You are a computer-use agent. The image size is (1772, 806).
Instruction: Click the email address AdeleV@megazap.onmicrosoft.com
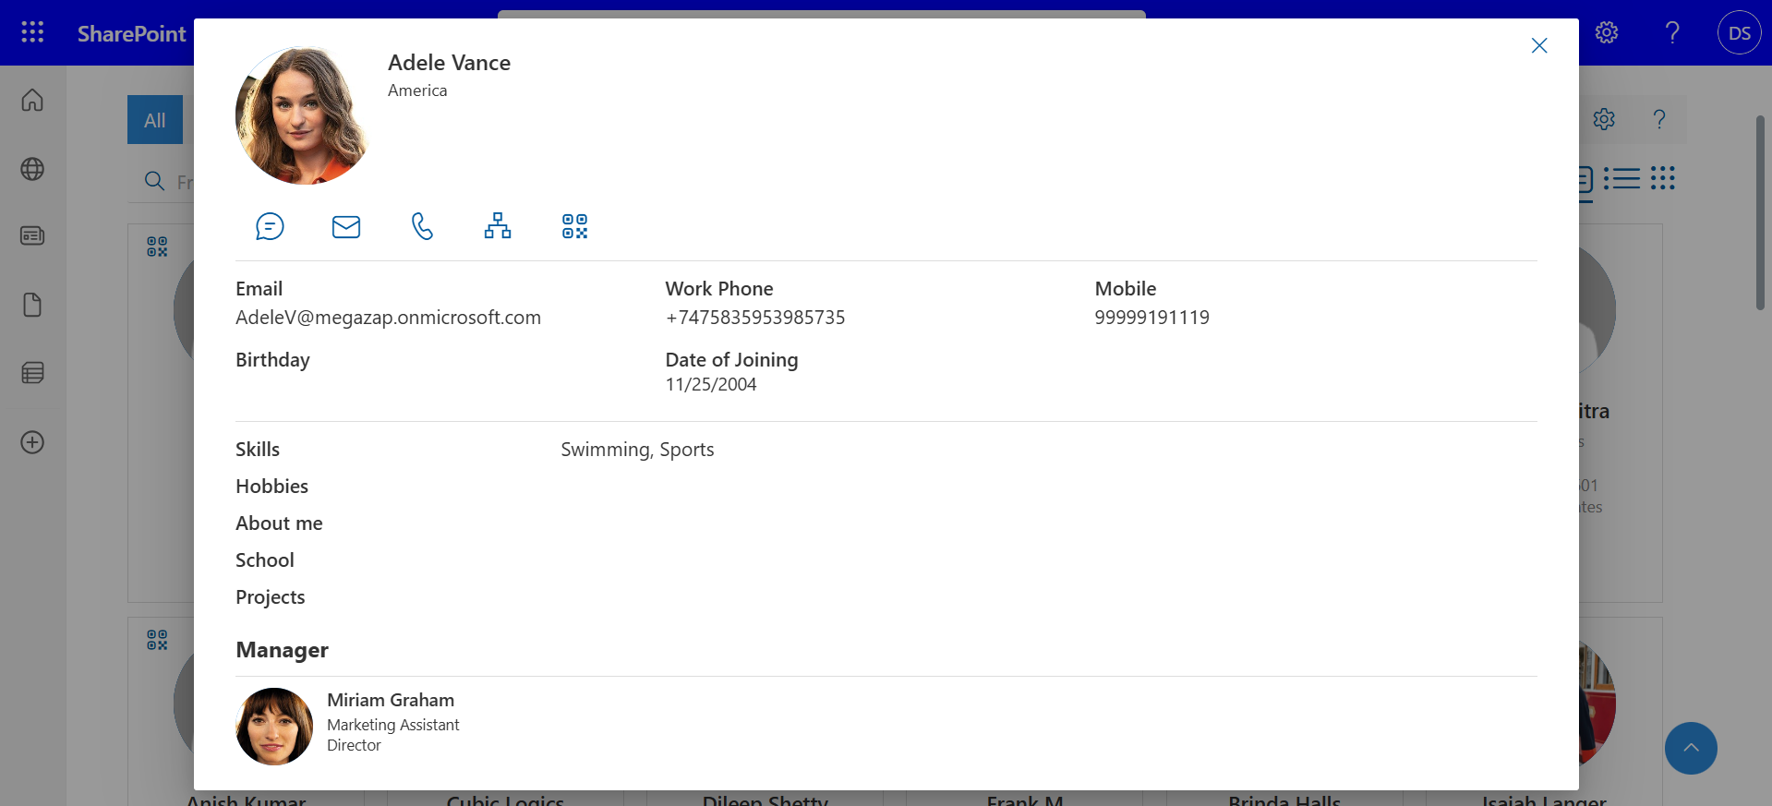(x=388, y=318)
